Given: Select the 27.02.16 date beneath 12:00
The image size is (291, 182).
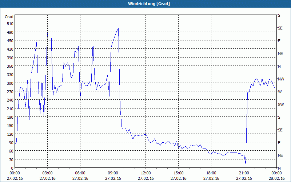Looking at the screenshot, I should (146, 178).
